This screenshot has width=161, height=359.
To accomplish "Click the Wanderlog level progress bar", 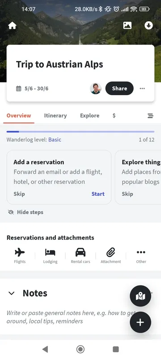I will click(80, 131).
